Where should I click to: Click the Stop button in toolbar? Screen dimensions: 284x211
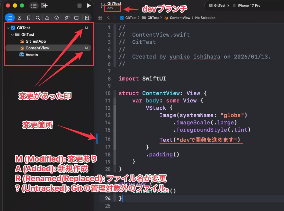click(80, 5)
